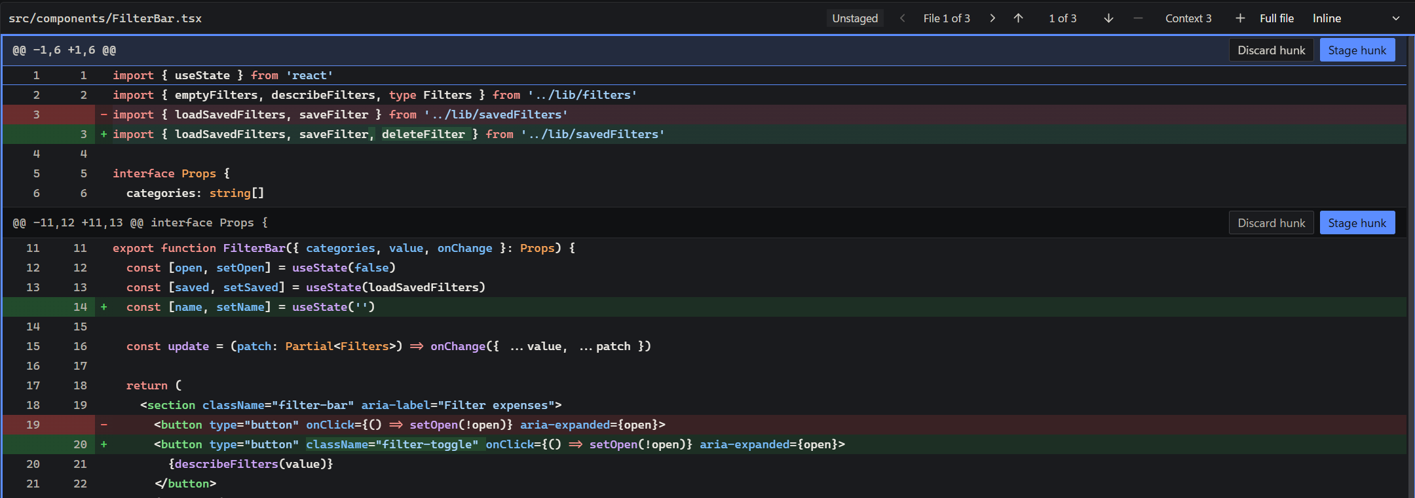Viewport: 1415px width, 498px height.
Task: Jump to next change with down arrow
Action: (1108, 18)
